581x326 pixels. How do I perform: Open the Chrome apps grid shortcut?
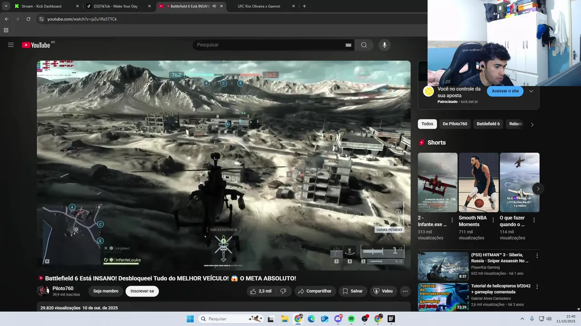[x=6, y=30]
